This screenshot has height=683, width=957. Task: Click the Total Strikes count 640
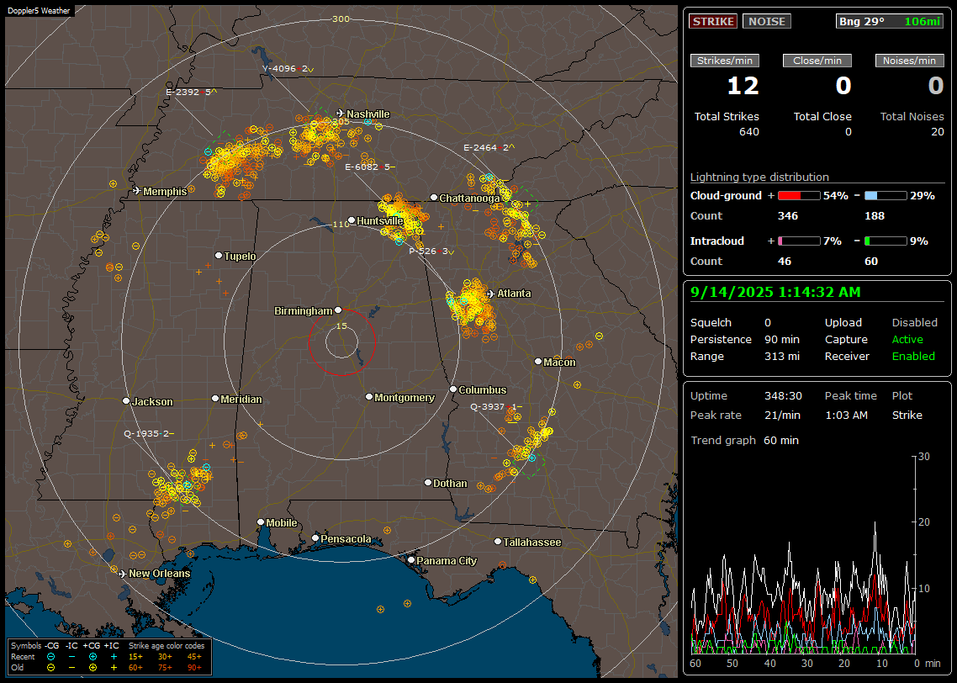pyautogui.click(x=749, y=132)
